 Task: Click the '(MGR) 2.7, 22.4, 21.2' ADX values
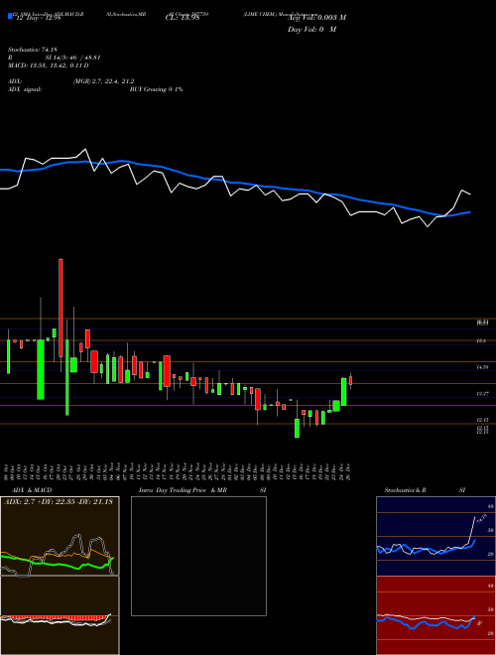[x=103, y=81]
